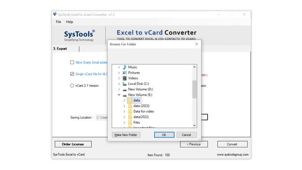Click the Order License button
The image size is (302, 170).
coord(73,144)
